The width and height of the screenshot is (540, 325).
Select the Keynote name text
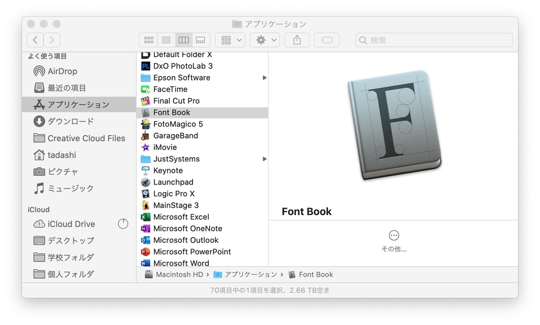click(168, 171)
